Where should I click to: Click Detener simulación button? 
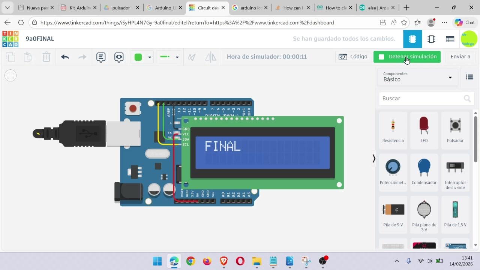pos(407,57)
